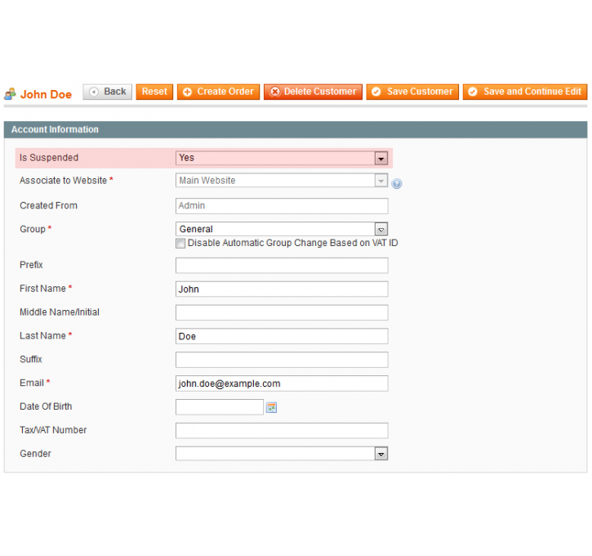Click Save Customer button

pyautogui.click(x=412, y=92)
